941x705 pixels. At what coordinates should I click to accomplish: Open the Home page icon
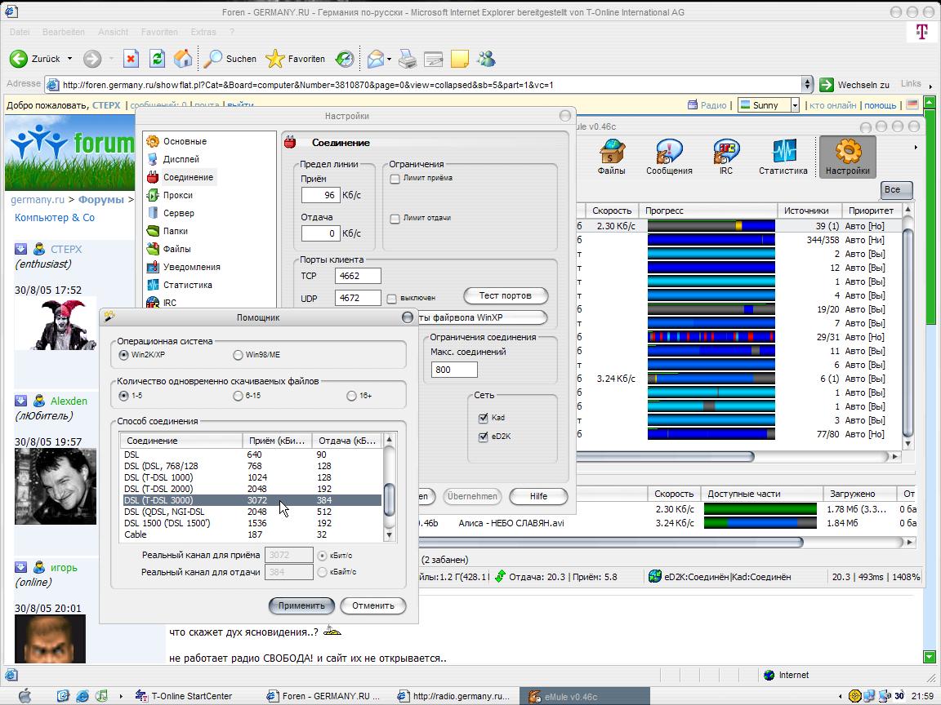pos(183,59)
